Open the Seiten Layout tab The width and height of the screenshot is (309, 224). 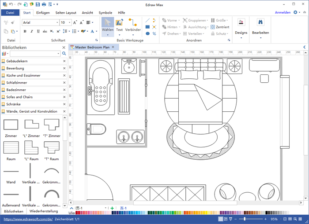point(66,13)
